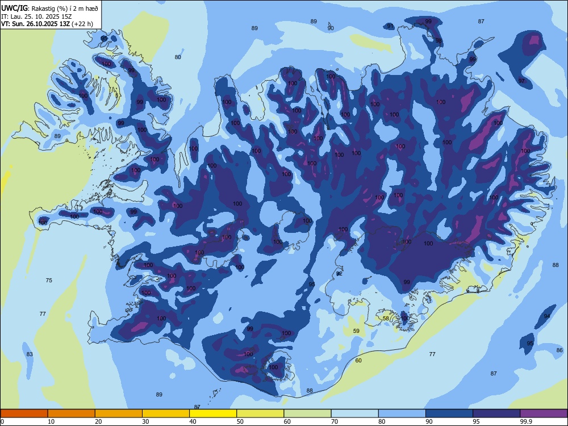Click the title line 'UWC/IG: Rakastig (%) í 2 m hæð'

49,9
